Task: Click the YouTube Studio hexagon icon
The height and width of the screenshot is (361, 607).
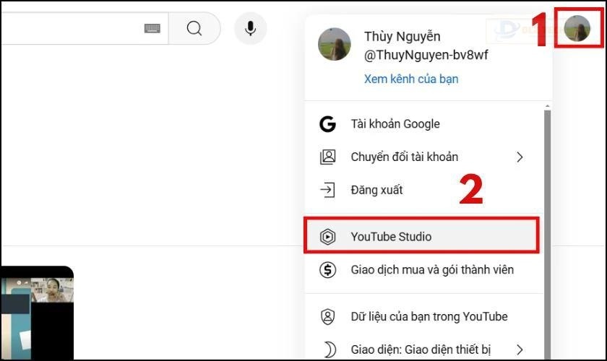Action: point(327,236)
